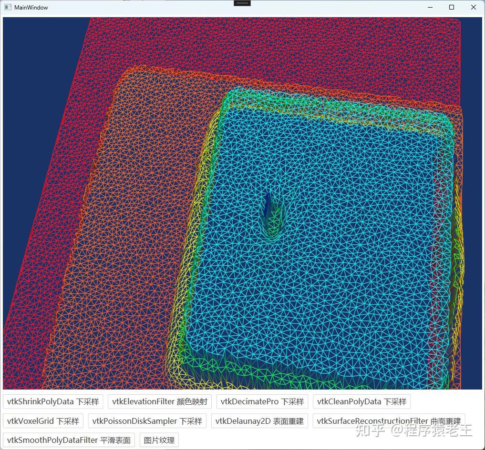Perform vtkDelaunay2D 表面重建 surface reconstruction

259,421
